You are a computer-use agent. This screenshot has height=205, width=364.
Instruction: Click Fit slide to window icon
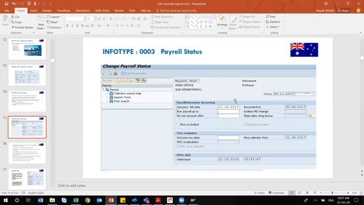tap(361, 193)
